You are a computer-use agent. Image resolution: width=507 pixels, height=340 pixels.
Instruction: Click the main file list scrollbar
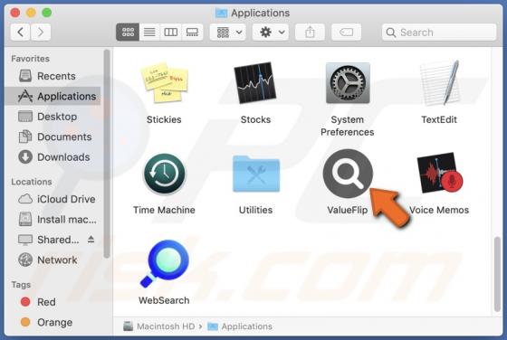pos(497,275)
